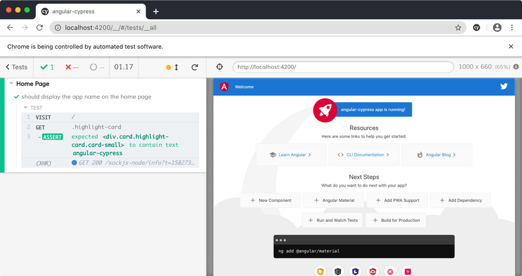The image size is (522, 276).
Task: Select Add PWA Support card
Action: pos(397,201)
